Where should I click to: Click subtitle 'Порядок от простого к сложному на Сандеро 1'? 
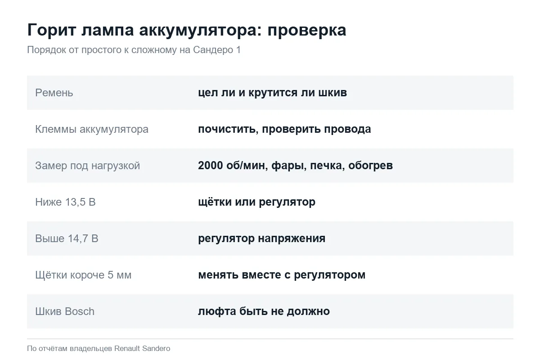tap(134, 50)
